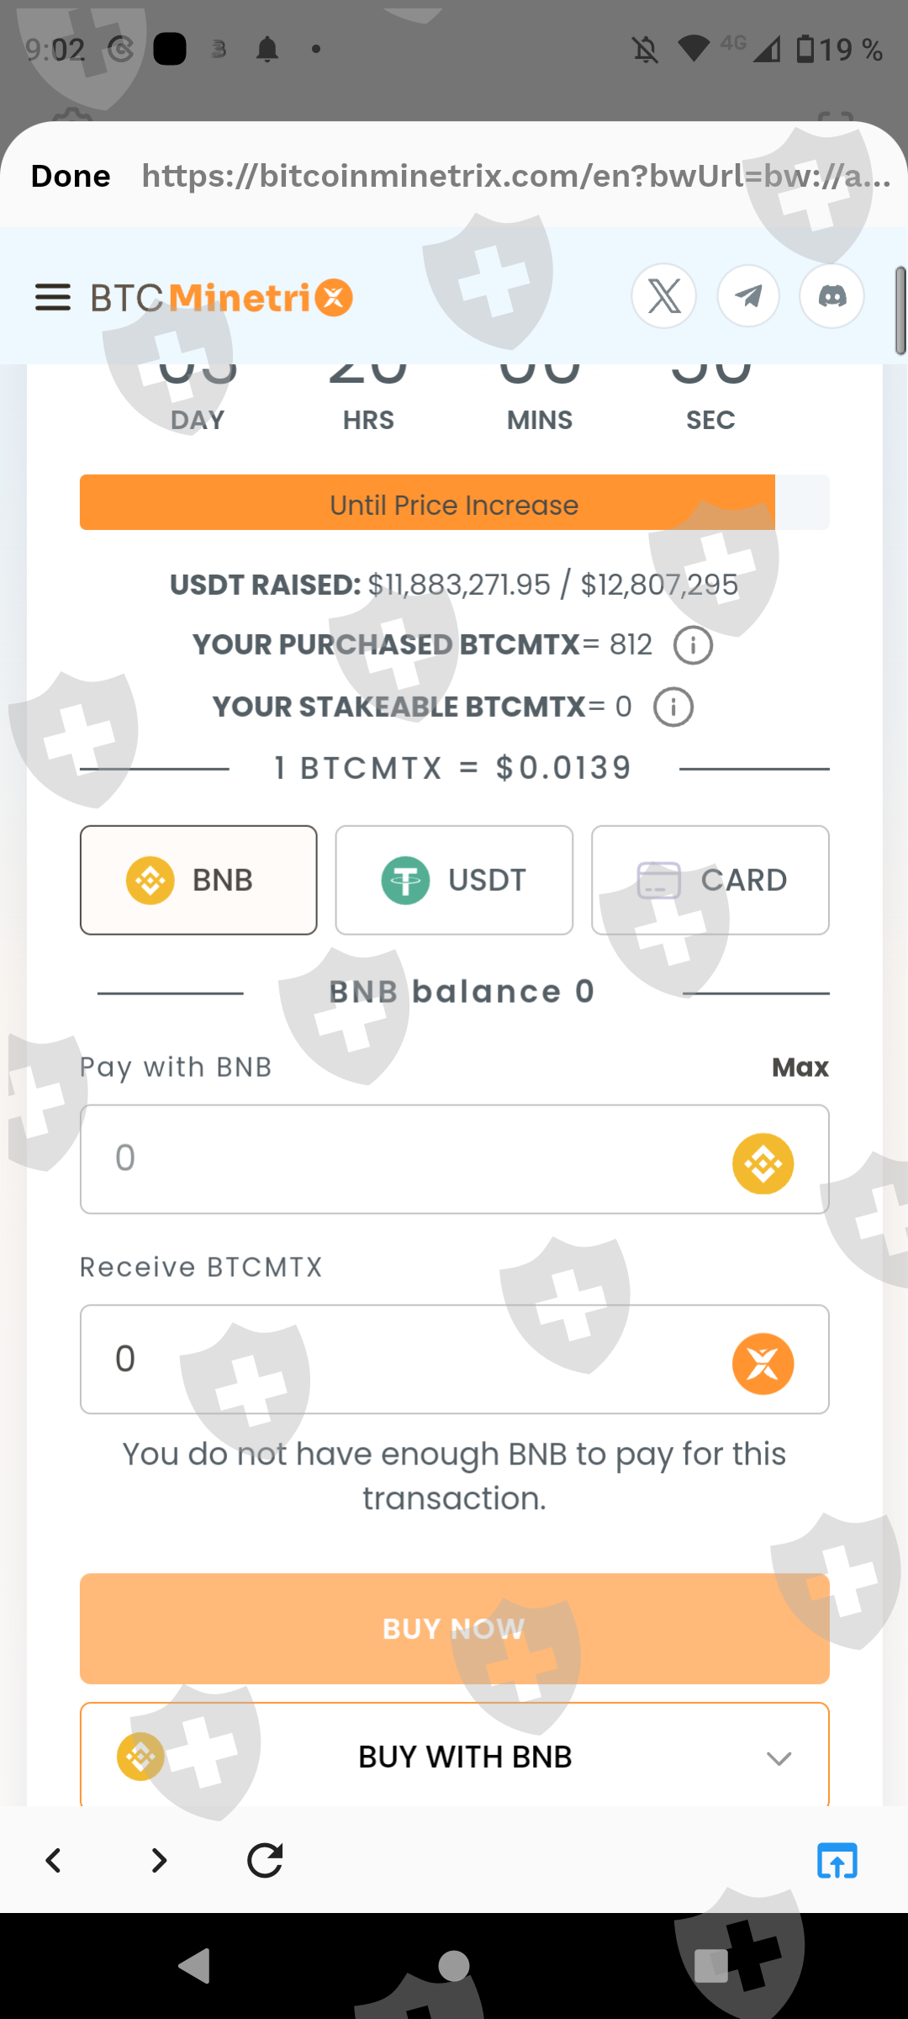Click the Pay with BNB input field

404,1159
